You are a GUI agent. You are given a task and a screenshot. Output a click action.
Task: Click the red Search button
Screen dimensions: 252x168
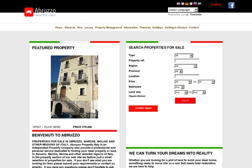[x=185, y=101]
